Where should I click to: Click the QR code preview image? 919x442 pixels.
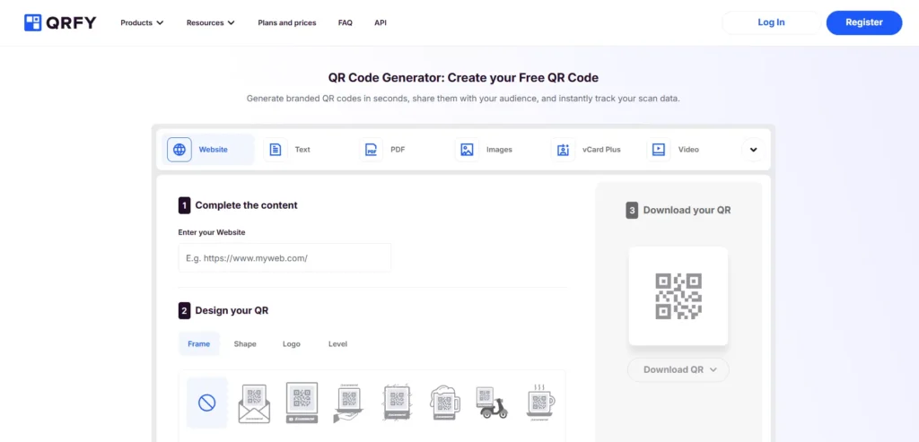pos(678,296)
